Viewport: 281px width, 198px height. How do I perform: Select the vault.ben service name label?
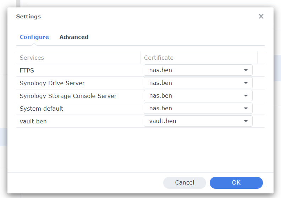pos(33,121)
